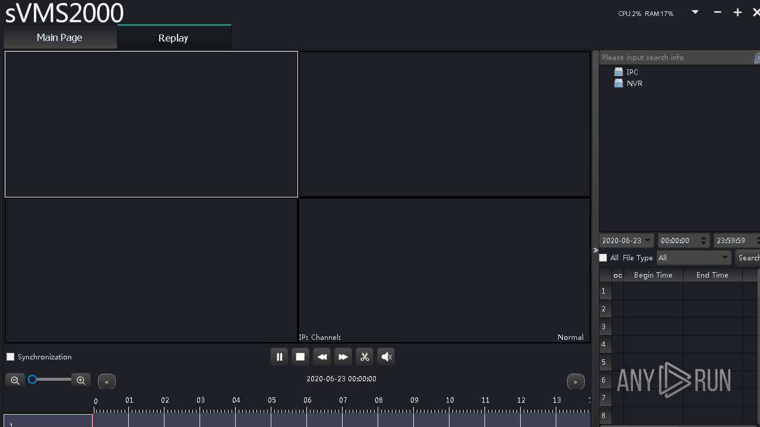The width and height of the screenshot is (760, 427).
Task: Pause playback with the pause button
Action: pos(279,356)
